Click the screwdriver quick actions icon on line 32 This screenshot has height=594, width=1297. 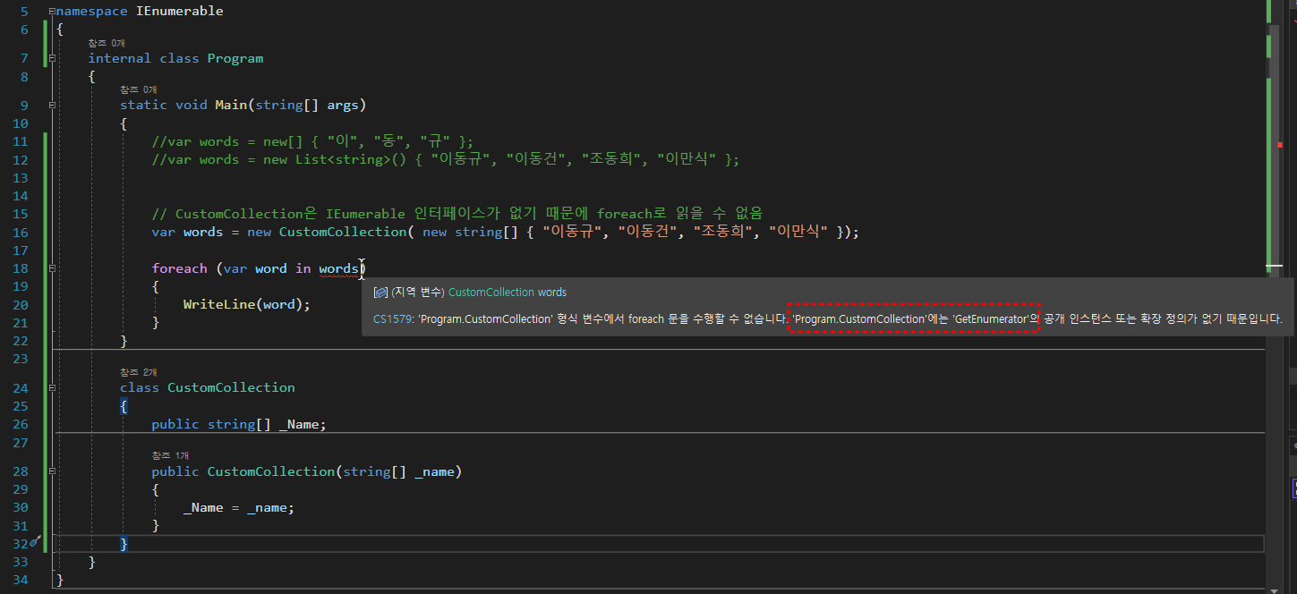(x=36, y=543)
